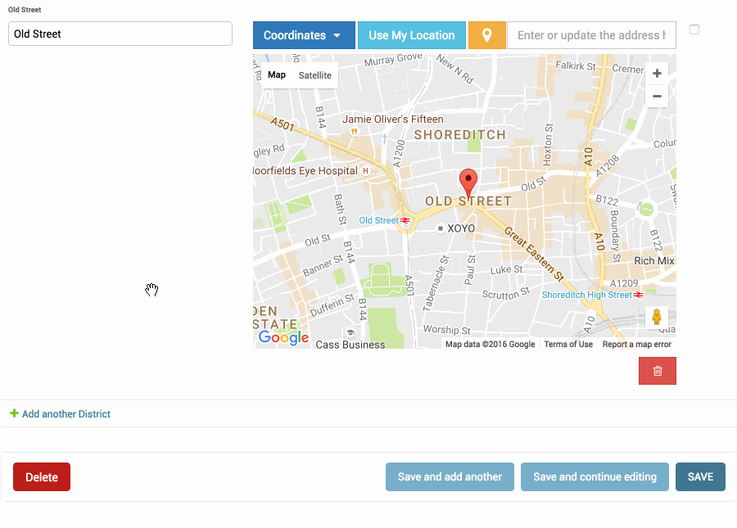Image resolution: width=737 pixels, height=528 pixels.
Task: Zoom out the map with minus button
Action: [x=657, y=97]
